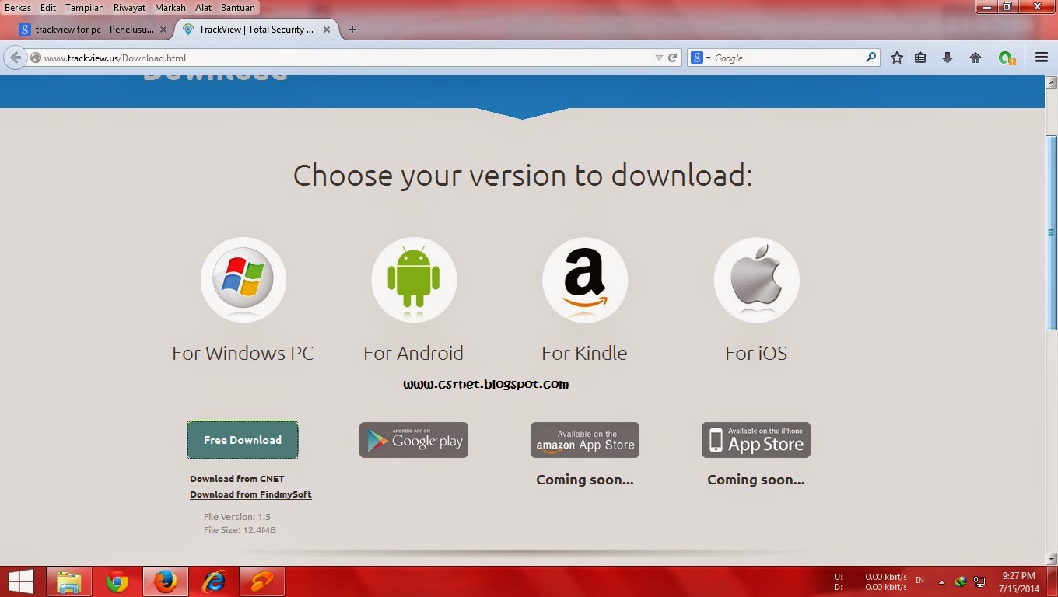
Task: Click the page vertical scrollbar thumb
Action: [x=1052, y=232]
